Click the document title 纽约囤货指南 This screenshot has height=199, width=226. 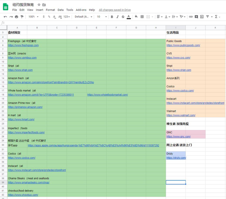23,5
